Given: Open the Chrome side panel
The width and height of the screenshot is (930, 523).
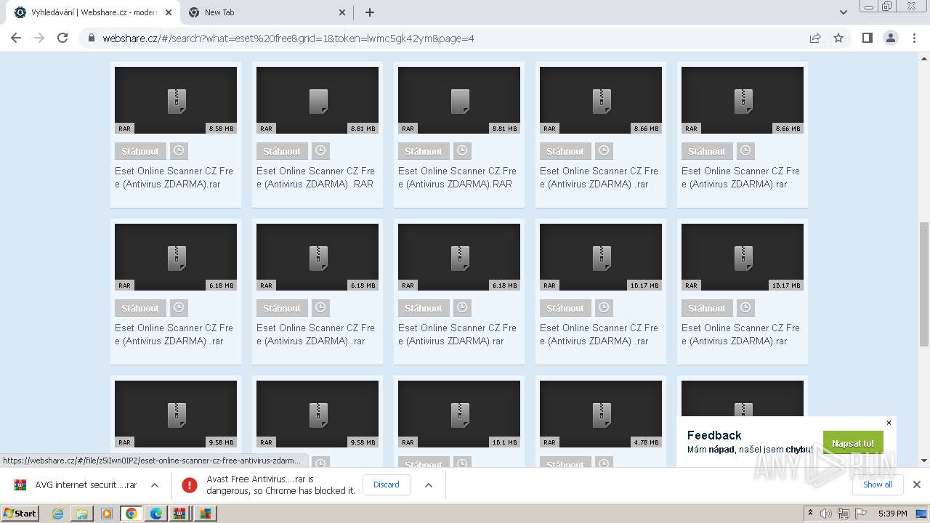Looking at the screenshot, I should [867, 38].
